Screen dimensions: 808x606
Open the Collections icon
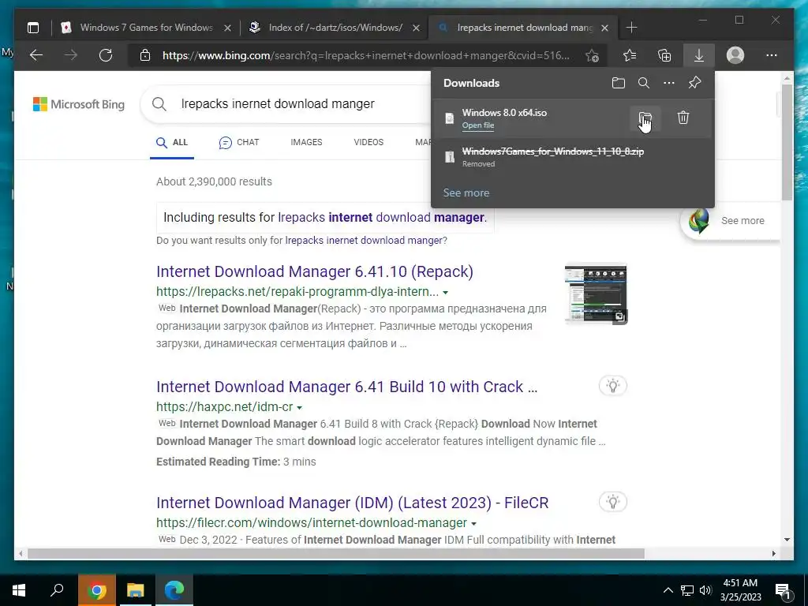[664, 55]
